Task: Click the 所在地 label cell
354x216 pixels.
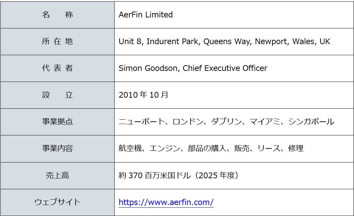Action: point(57,41)
